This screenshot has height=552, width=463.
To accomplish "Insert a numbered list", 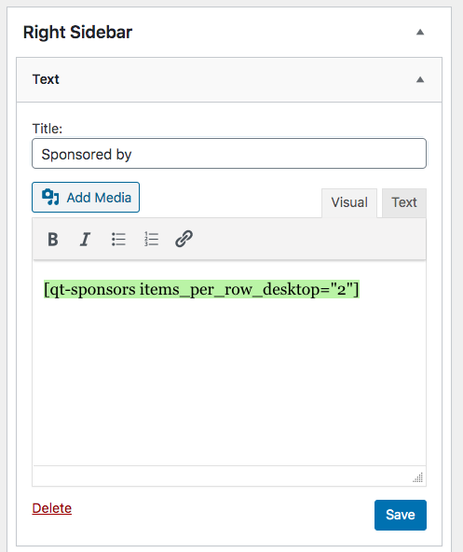I will pos(151,240).
